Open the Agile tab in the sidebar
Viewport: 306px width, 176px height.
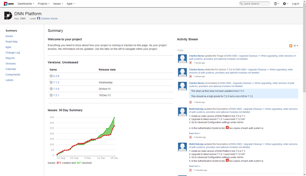click(8, 47)
